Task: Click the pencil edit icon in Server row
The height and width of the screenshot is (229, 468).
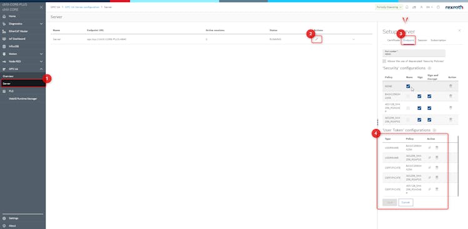Action: click(317, 39)
